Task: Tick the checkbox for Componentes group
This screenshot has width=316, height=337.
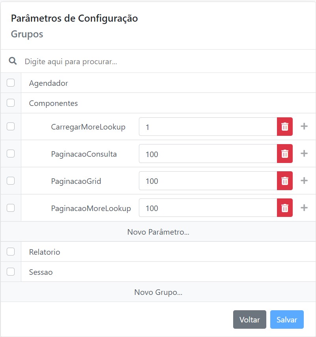Action: tap(11, 103)
